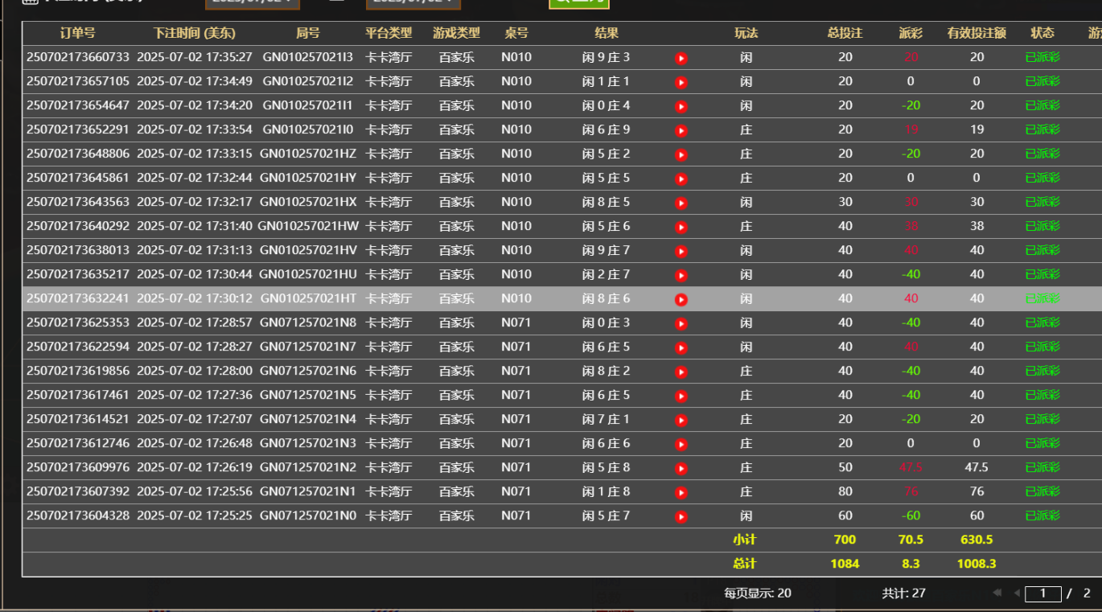
Task: Play replay for round GN010257021I3
Action: 681,58
